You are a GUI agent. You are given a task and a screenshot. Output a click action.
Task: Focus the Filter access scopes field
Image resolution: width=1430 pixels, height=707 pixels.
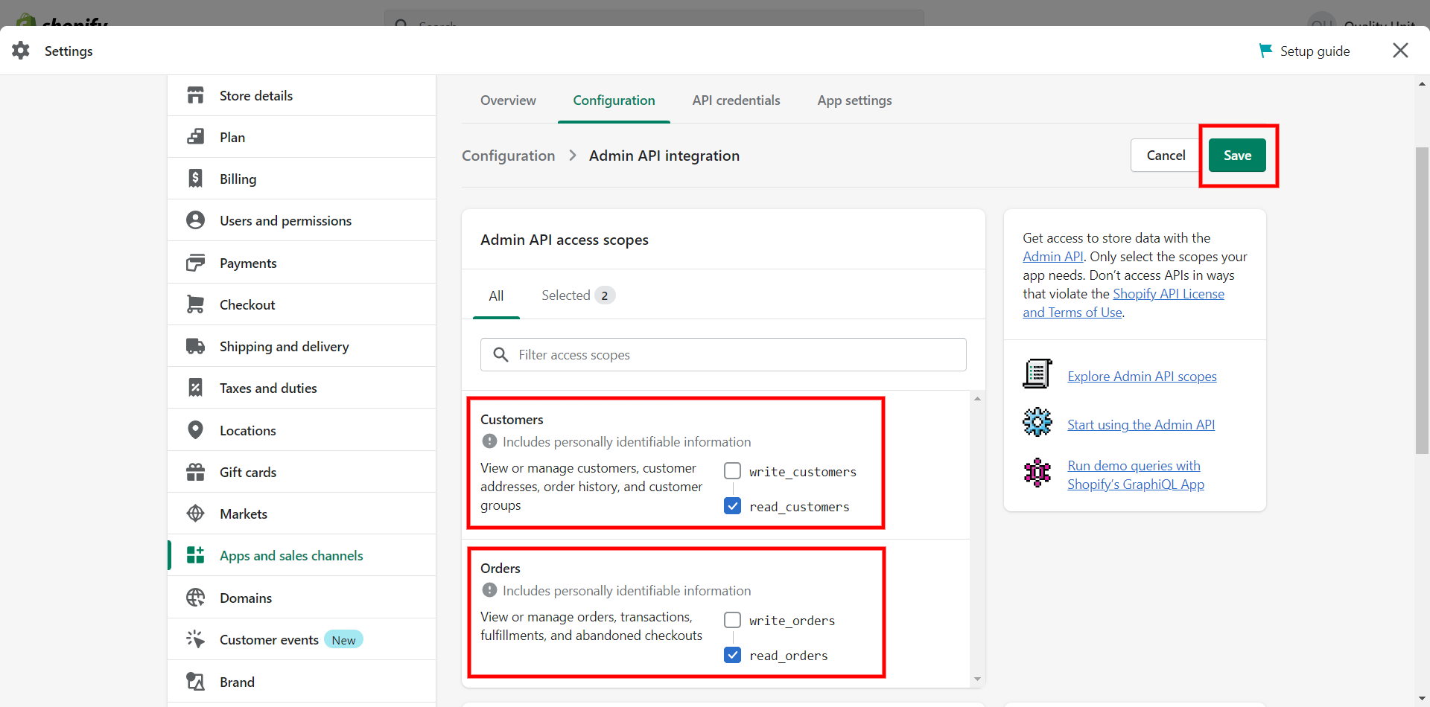pos(723,355)
